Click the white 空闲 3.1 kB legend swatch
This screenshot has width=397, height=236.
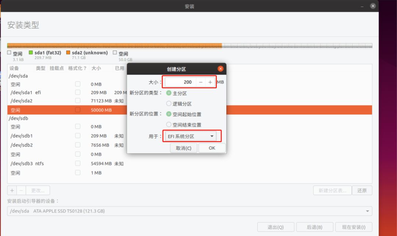(x=9, y=52)
